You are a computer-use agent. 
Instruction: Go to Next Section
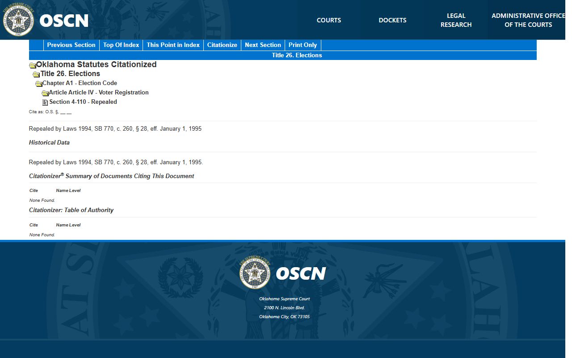[x=263, y=45]
